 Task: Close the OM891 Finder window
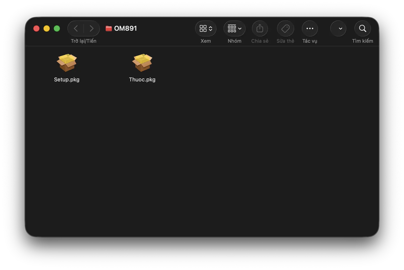coord(36,28)
